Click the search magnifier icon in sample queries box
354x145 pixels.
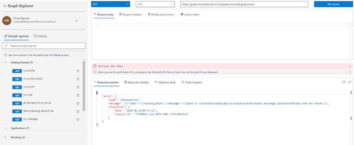tap(6, 46)
